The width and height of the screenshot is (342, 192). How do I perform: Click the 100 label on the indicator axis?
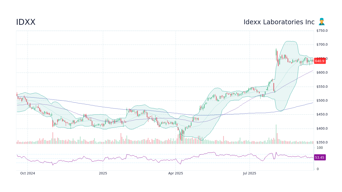[320, 148]
